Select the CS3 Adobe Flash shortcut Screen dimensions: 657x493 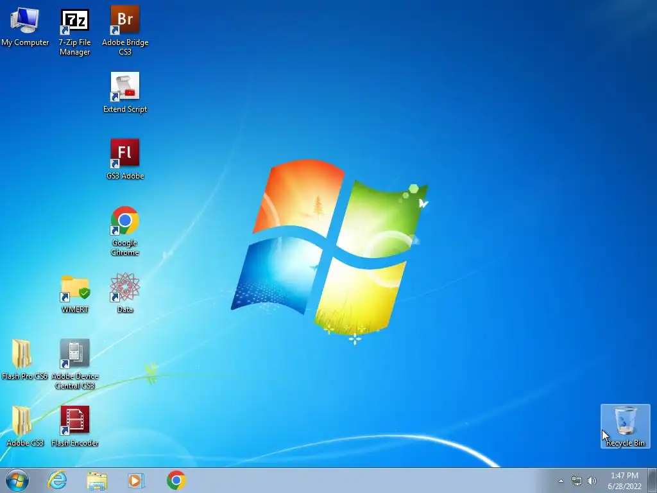coord(125,159)
